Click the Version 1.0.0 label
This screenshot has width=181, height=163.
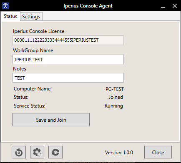pos(119,153)
